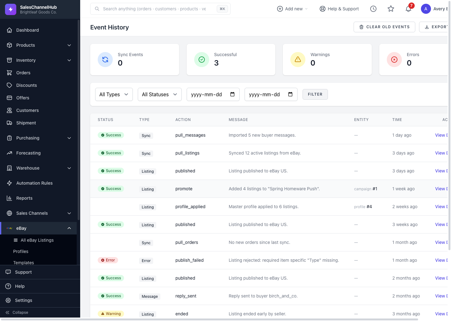Click the Inventory archive icon

click(9, 60)
